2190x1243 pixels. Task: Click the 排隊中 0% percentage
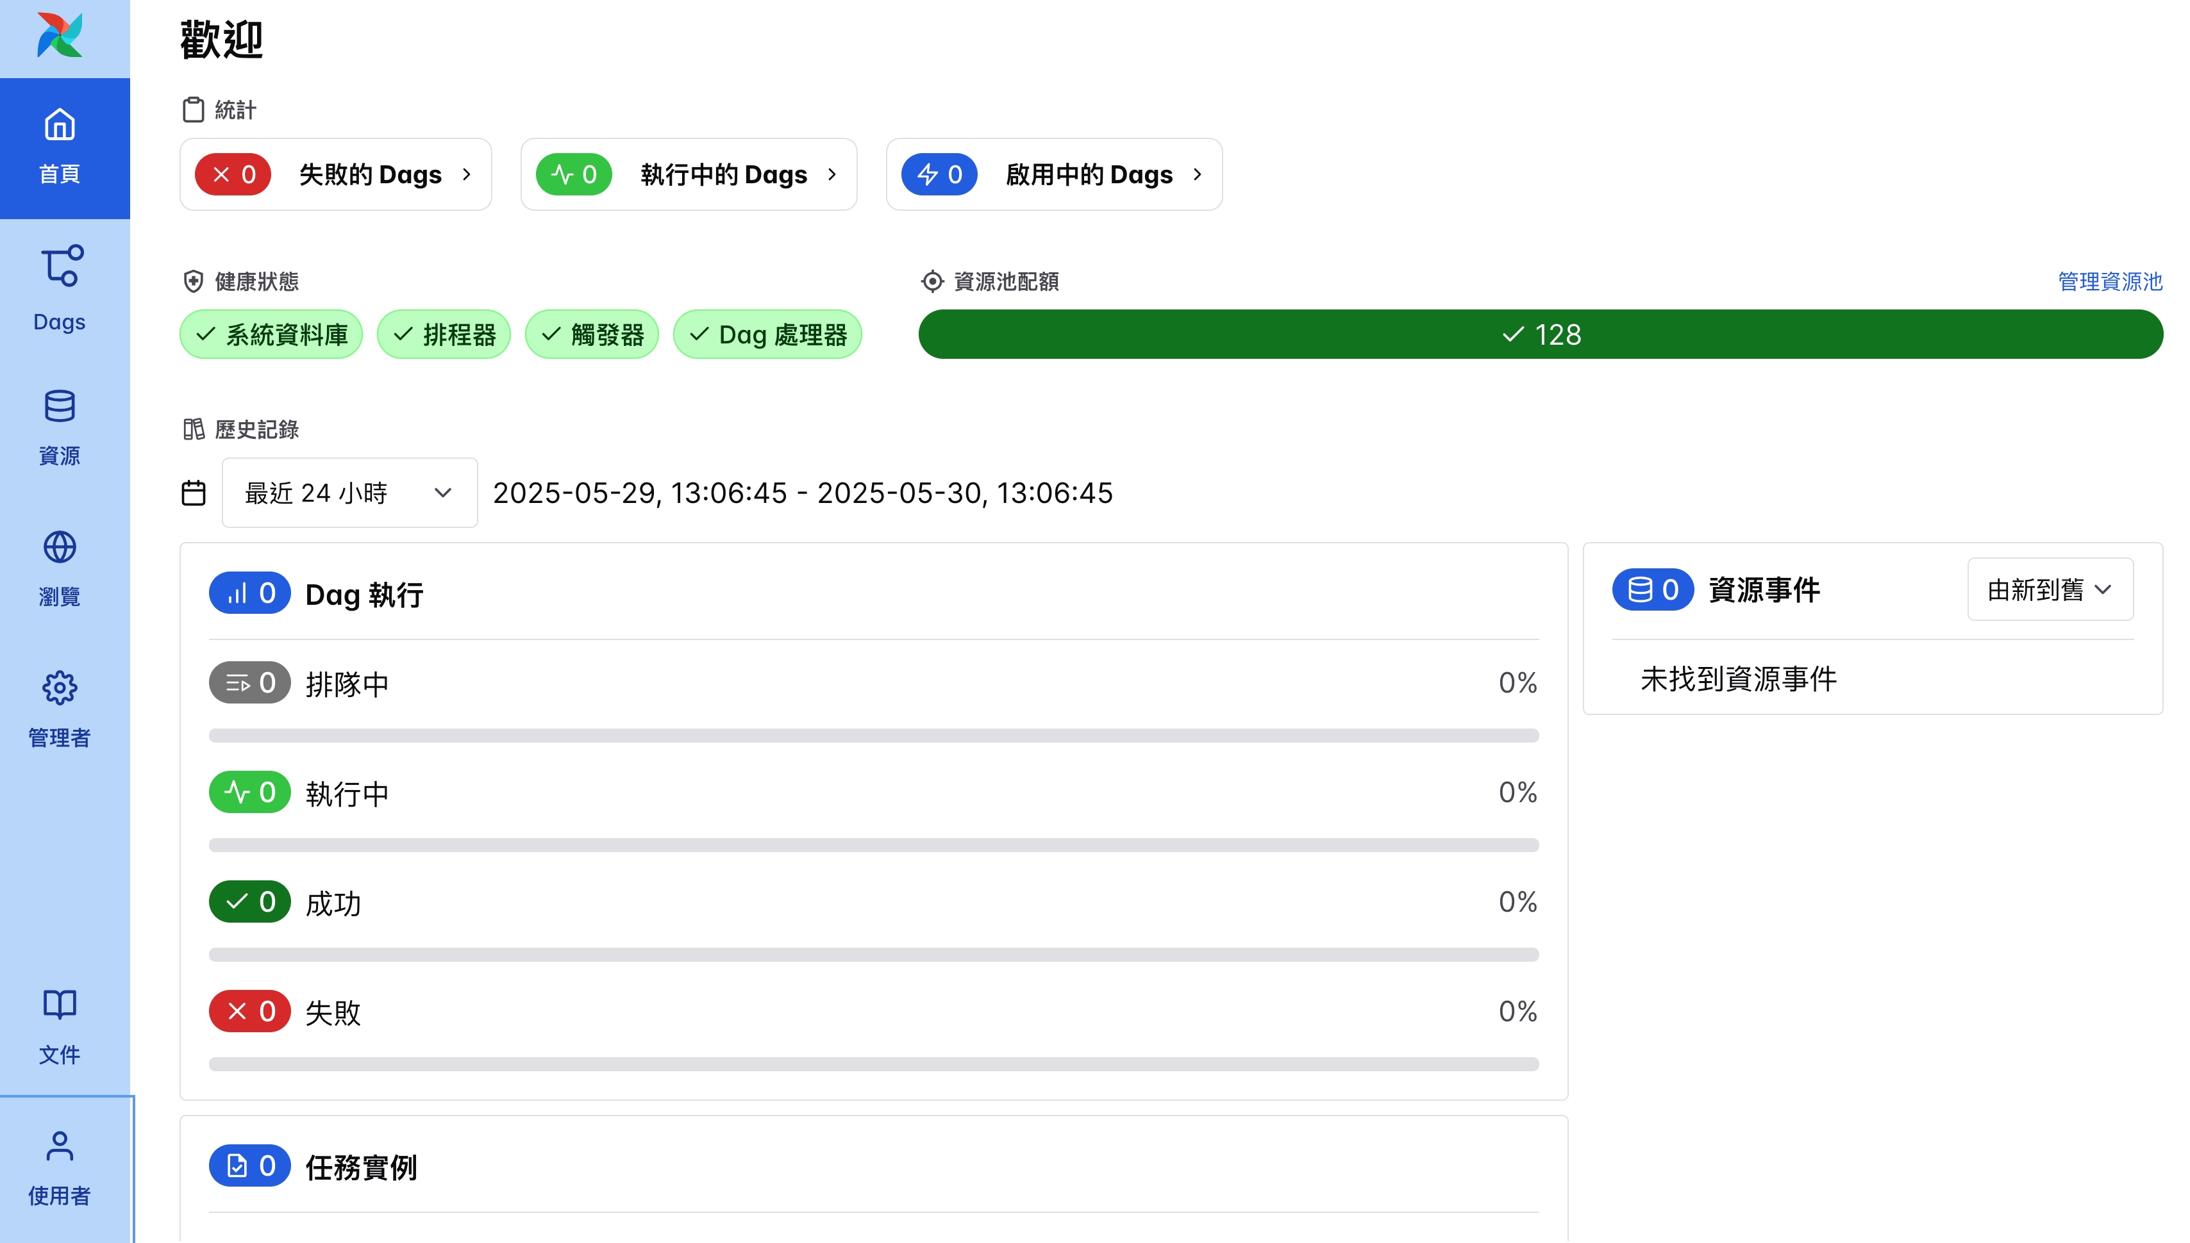(x=1517, y=682)
